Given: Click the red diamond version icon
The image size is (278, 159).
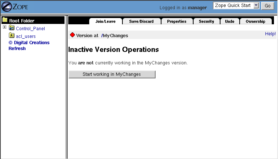Looking at the screenshot, I should 72,35.
